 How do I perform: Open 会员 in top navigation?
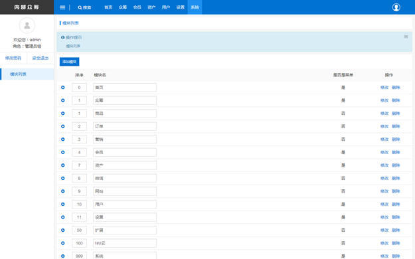(x=137, y=7)
